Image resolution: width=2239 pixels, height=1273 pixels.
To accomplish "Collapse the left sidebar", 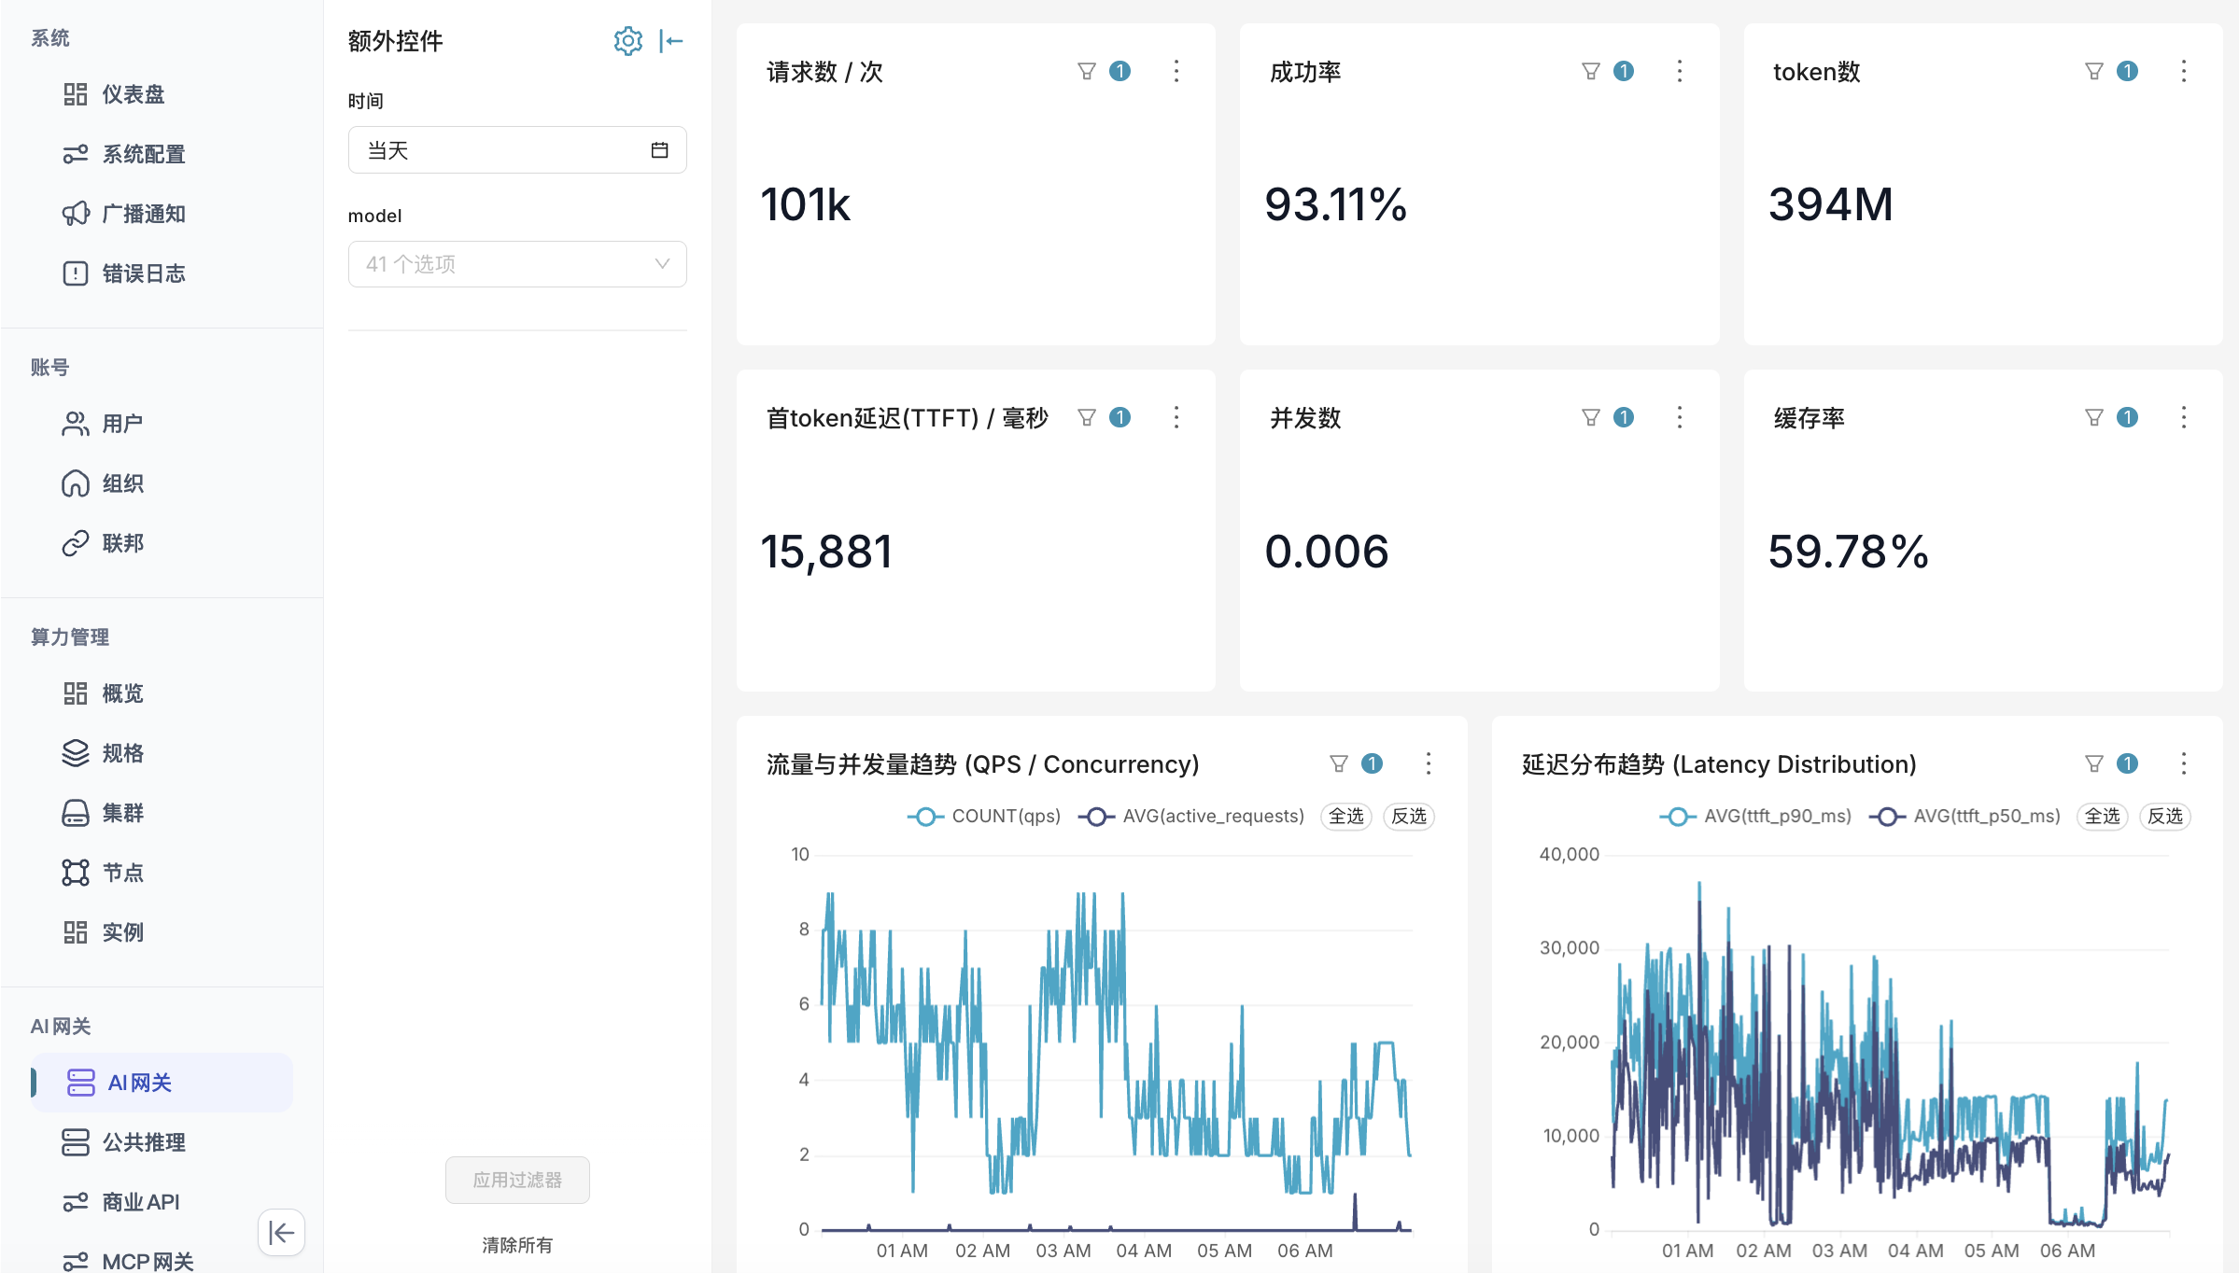I will click(x=281, y=1232).
